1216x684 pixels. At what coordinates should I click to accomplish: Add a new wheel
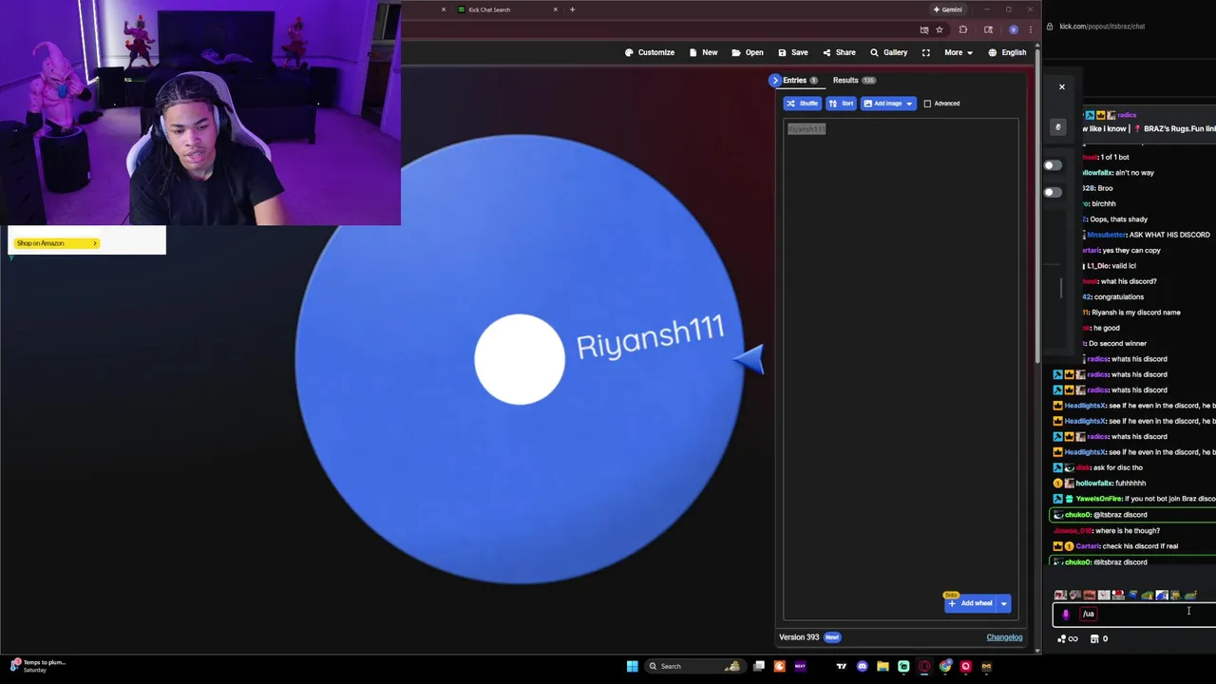970,603
